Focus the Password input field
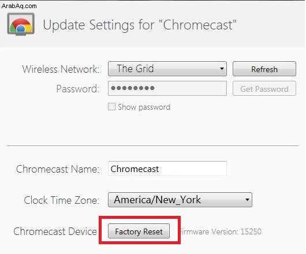The image size is (306, 254). [x=167, y=88]
